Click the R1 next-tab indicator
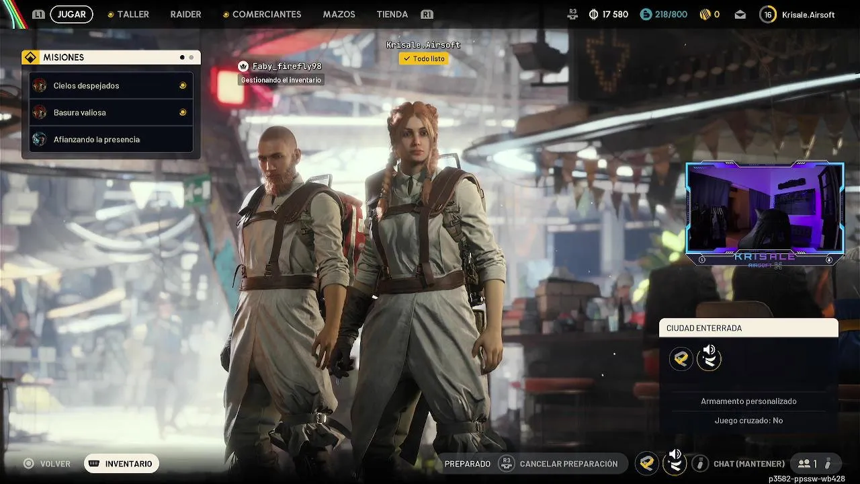 [427, 14]
